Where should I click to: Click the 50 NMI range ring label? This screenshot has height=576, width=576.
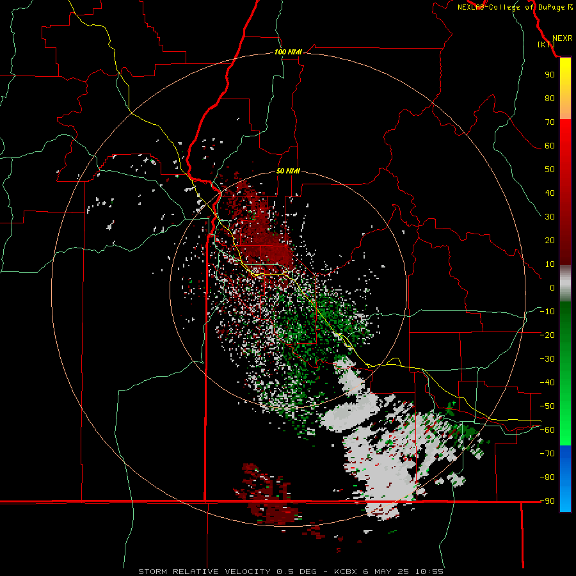[288, 171]
